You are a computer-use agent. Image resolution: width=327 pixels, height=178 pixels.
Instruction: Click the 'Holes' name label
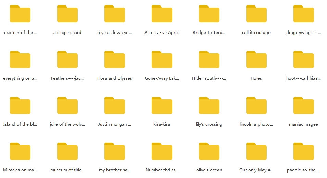point(256,78)
